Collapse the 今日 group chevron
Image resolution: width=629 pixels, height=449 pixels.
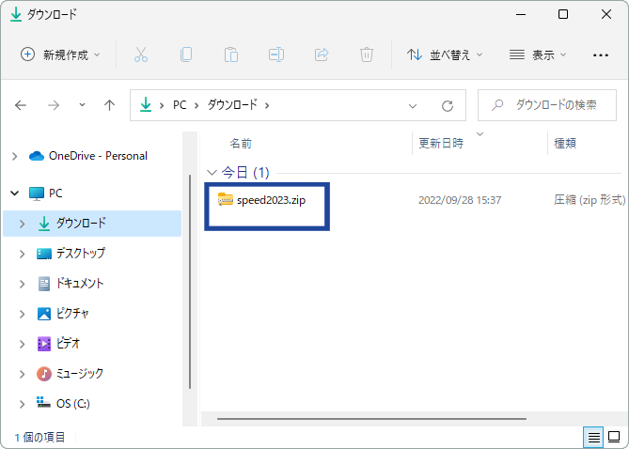(212, 173)
